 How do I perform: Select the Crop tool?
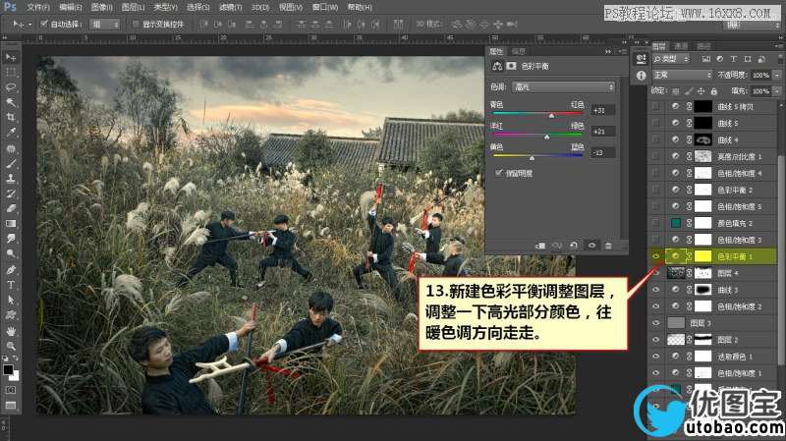point(11,117)
